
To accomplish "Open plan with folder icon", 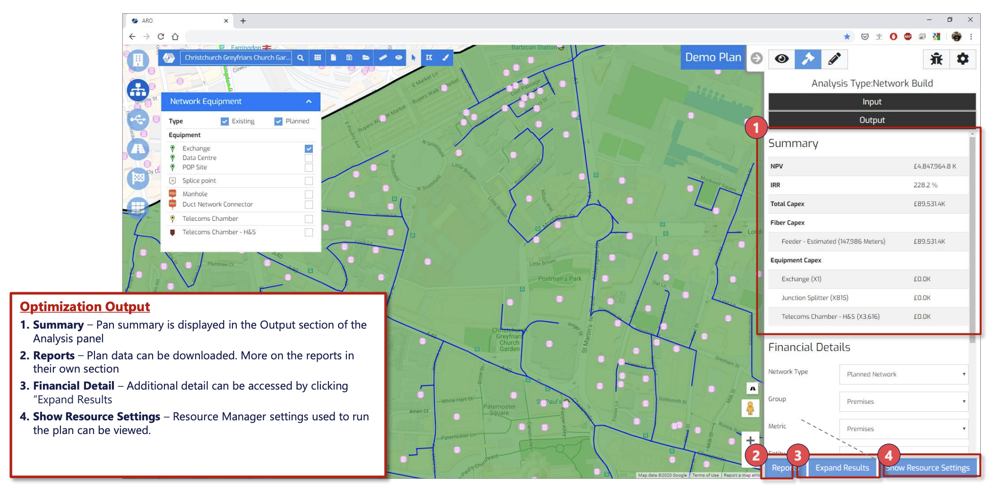I will pyautogui.click(x=365, y=58).
